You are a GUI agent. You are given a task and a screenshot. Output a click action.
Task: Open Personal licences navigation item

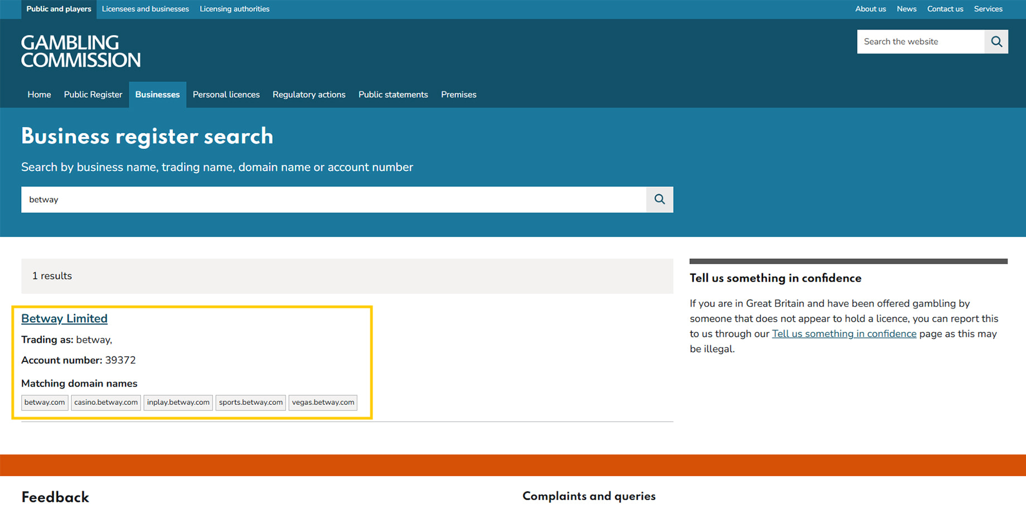[x=226, y=95]
